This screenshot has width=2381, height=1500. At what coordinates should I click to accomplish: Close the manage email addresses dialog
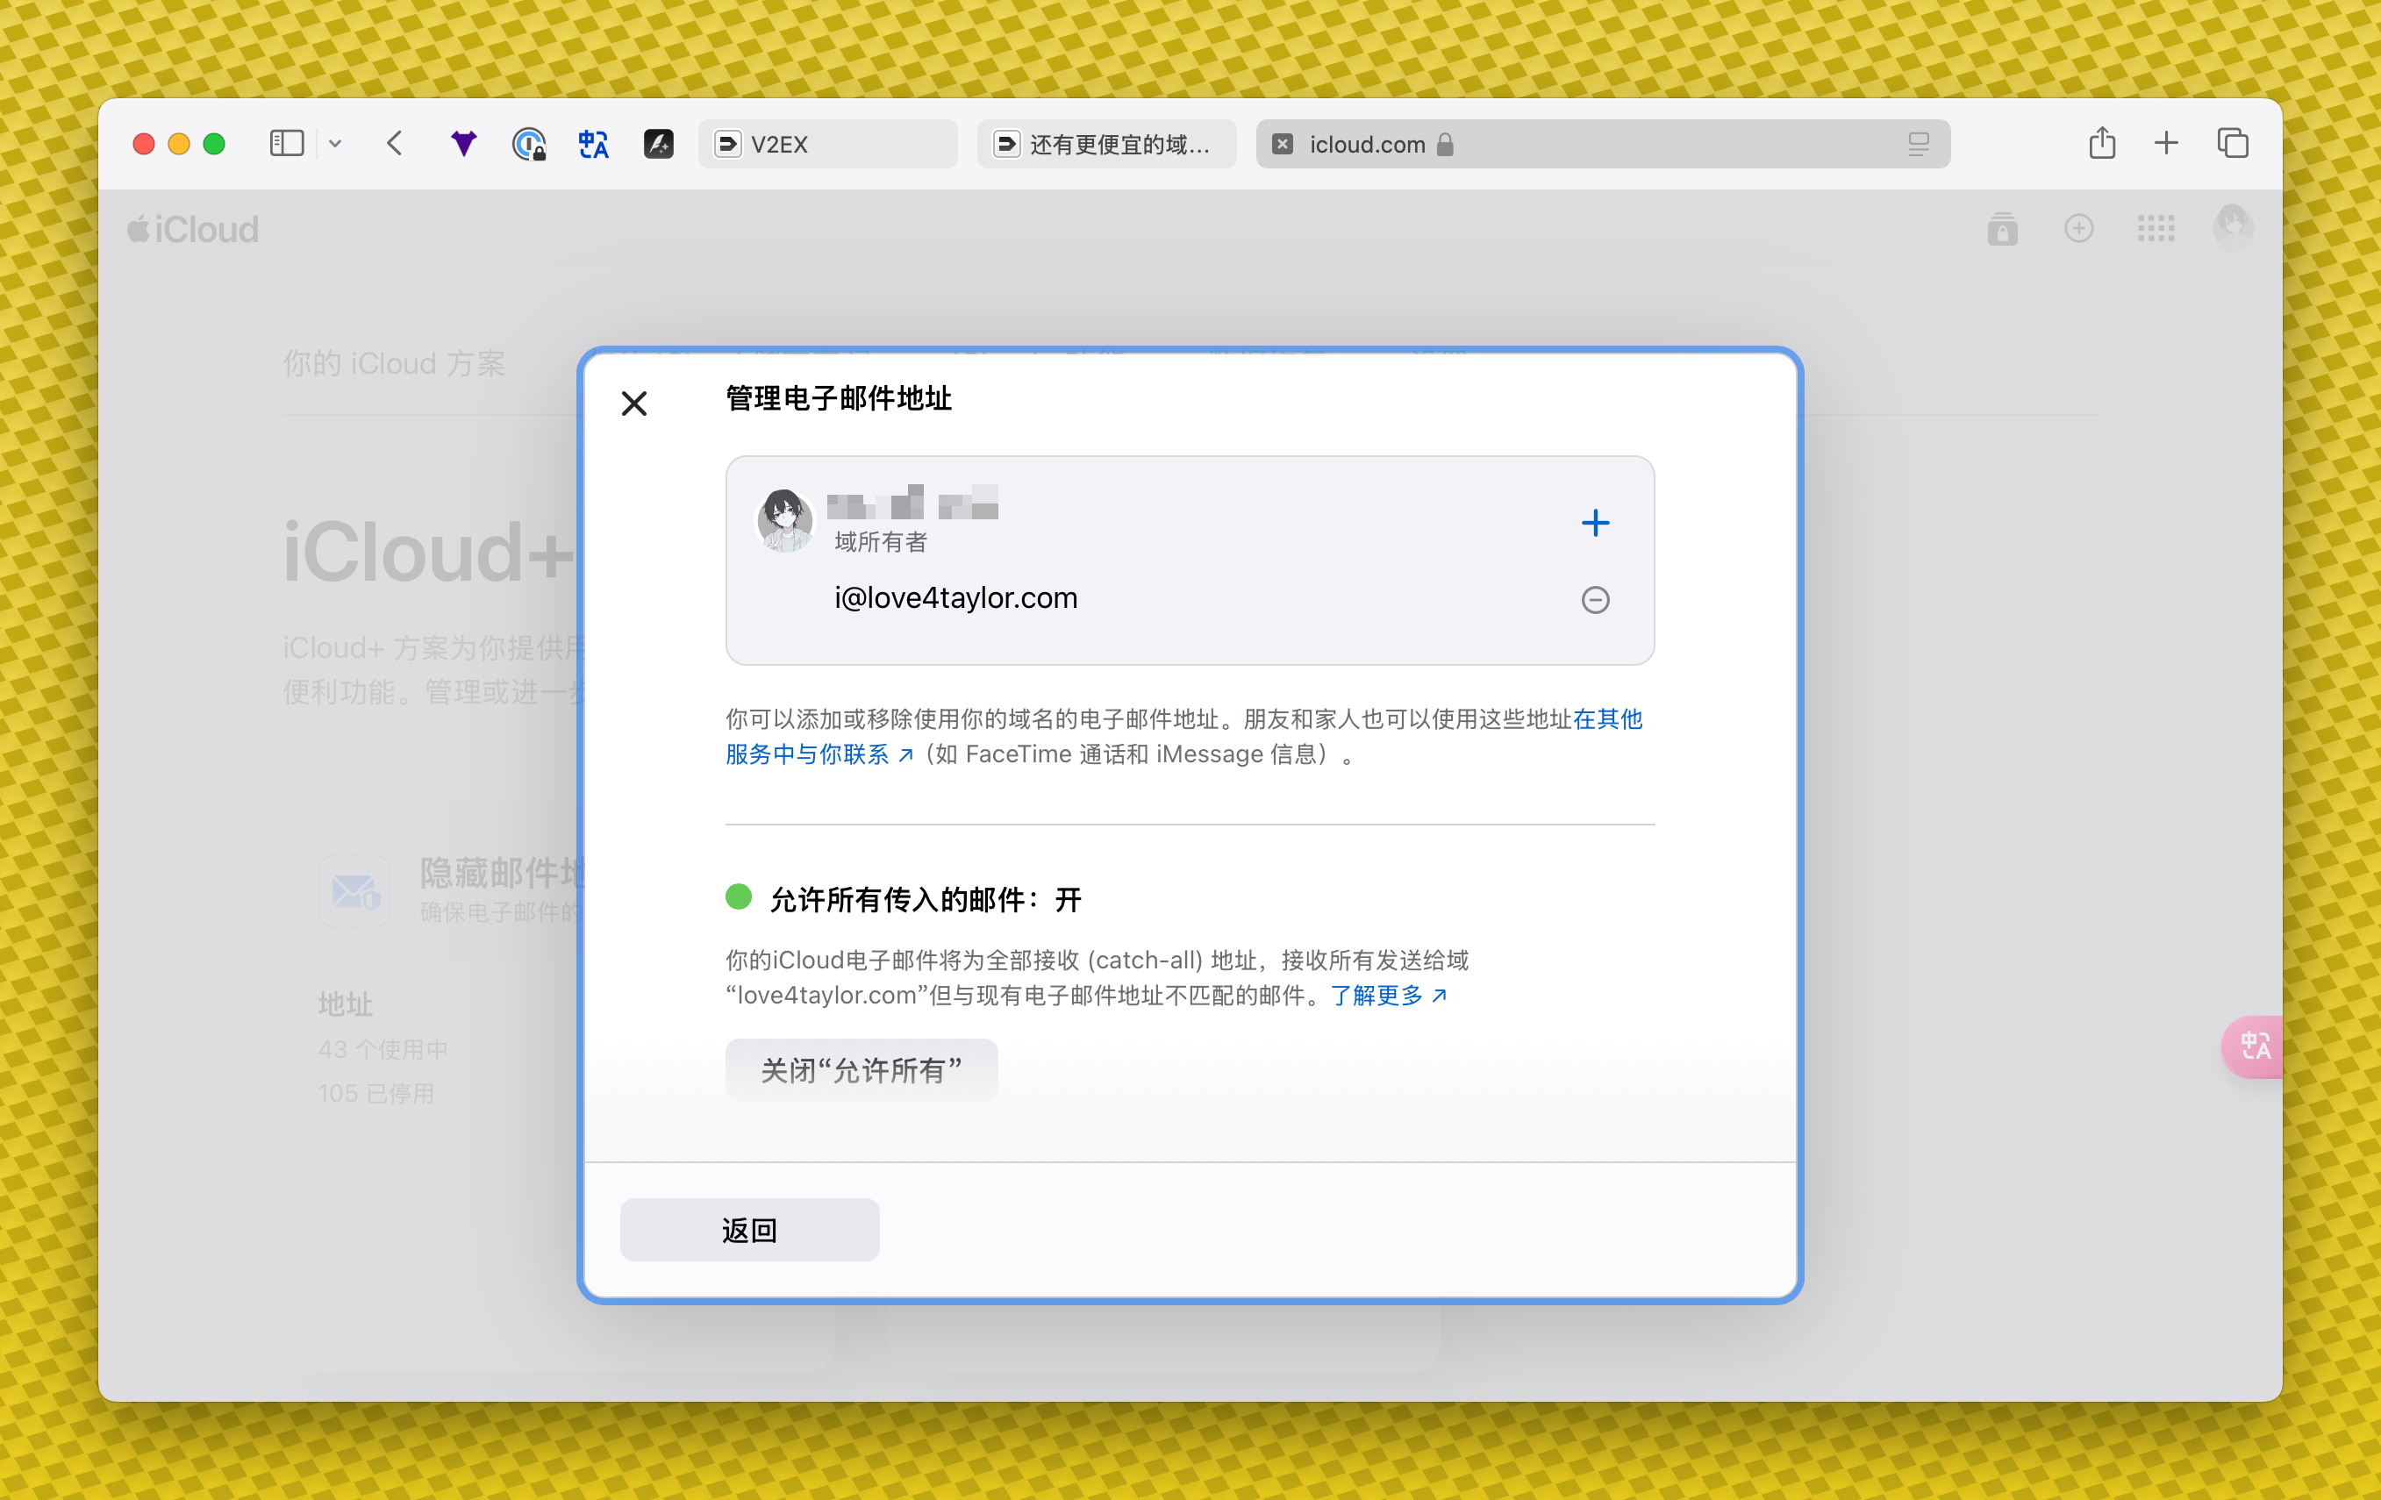(633, 404)
